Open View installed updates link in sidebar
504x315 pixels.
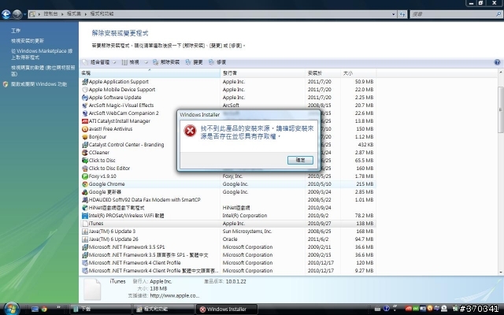pyautogui.click(x=28, y=41)
